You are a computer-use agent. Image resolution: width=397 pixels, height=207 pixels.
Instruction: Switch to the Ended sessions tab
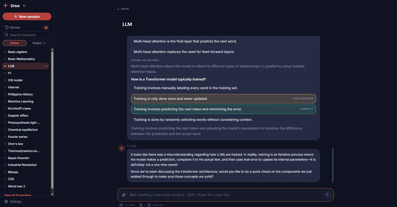(39, 43)
